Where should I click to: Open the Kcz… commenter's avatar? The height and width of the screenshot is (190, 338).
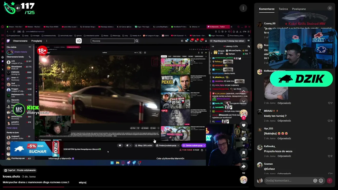pyautogui.click(x=260, y=46)
